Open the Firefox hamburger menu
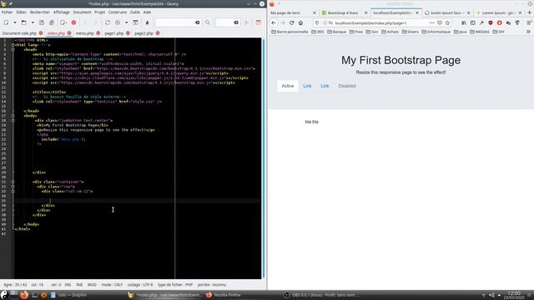 (529, 22)
